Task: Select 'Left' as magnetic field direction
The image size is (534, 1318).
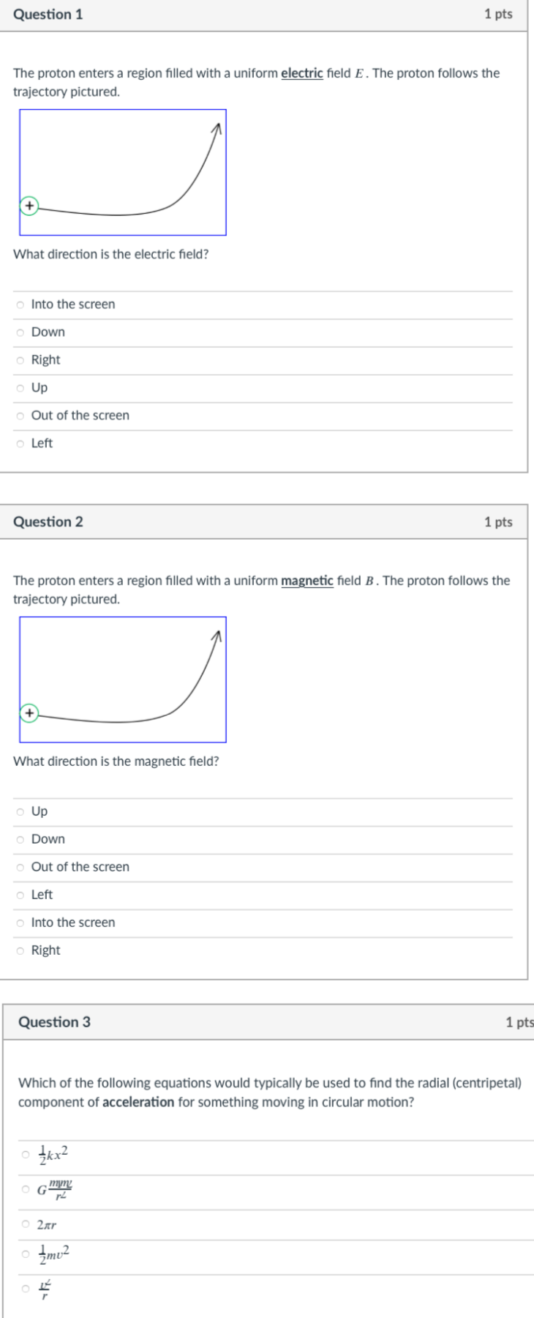Action: click(20, 895)
